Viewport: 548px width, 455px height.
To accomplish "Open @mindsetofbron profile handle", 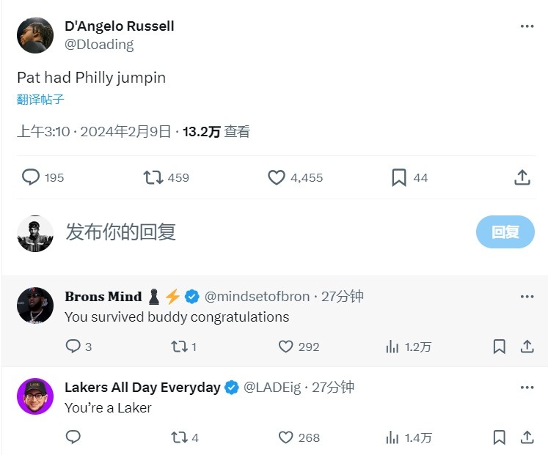I will tap(257, 296).
